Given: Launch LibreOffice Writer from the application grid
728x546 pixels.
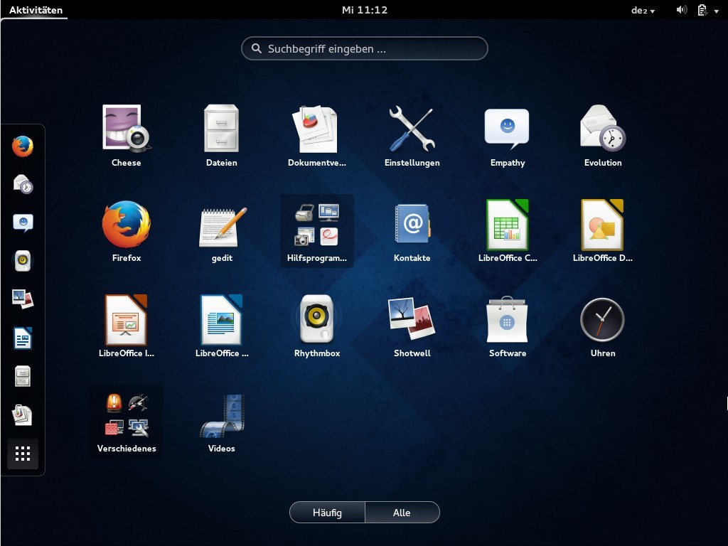Looking at the screenshot, I should 222,326.
